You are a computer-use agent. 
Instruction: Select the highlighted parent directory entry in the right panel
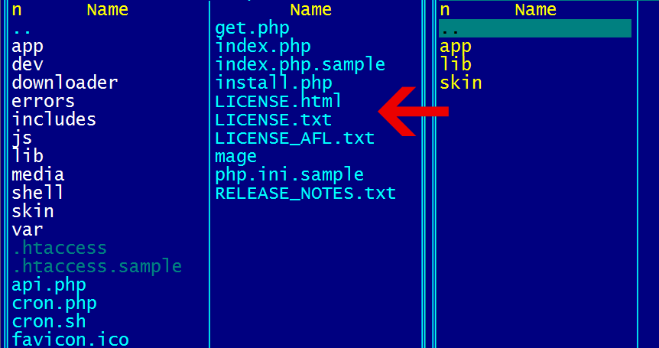[535, 28]
